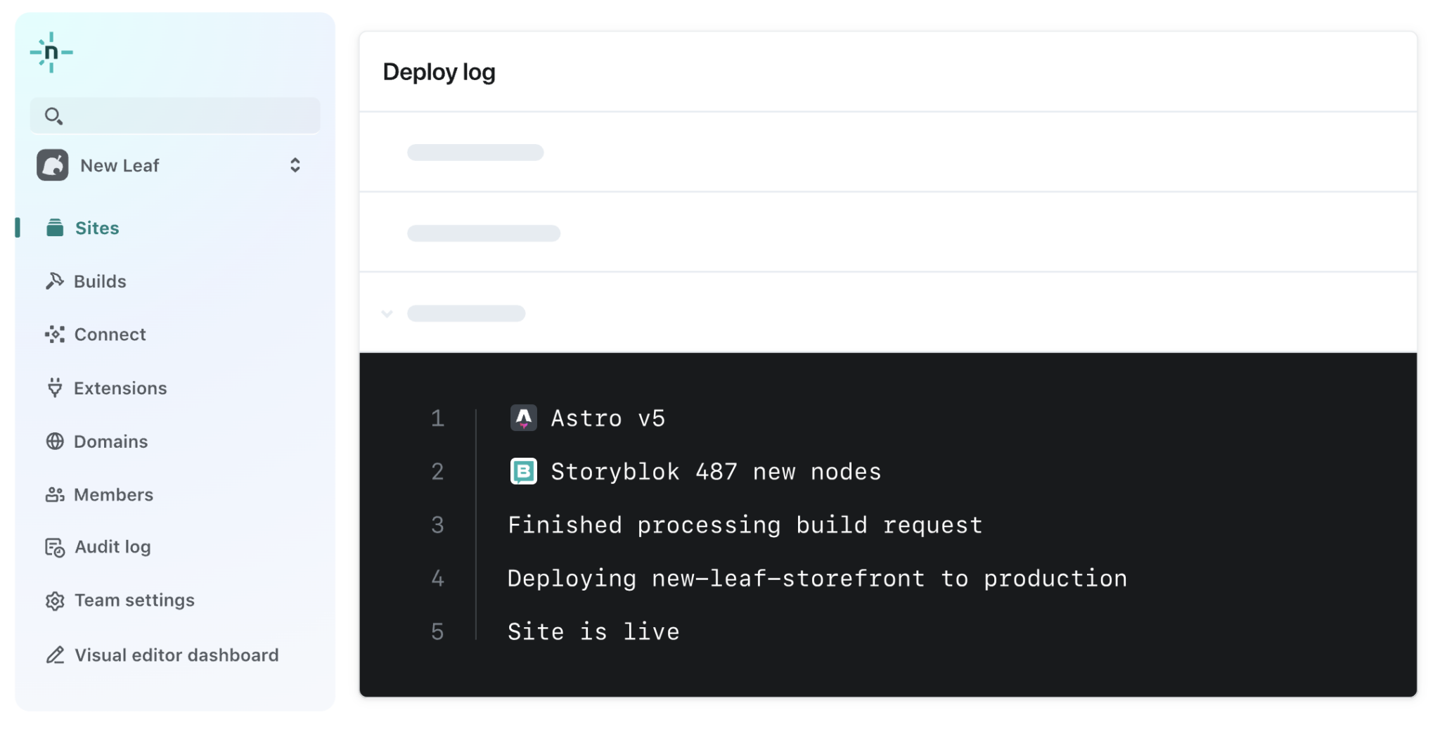
Task: Click the Domains globe icon
Action: tap(56, 441)
